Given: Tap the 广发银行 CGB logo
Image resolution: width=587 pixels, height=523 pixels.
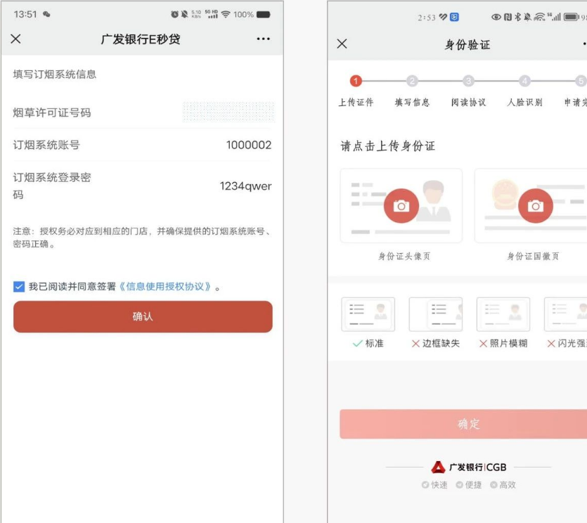Looking at the screenshot, I should point(468,467).
